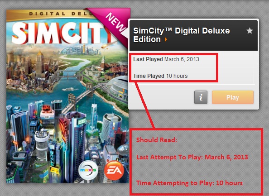Viewport: 269px width, 196px height.
Task: Click the Time Played 10 hours text
Action: click(160, 76)
